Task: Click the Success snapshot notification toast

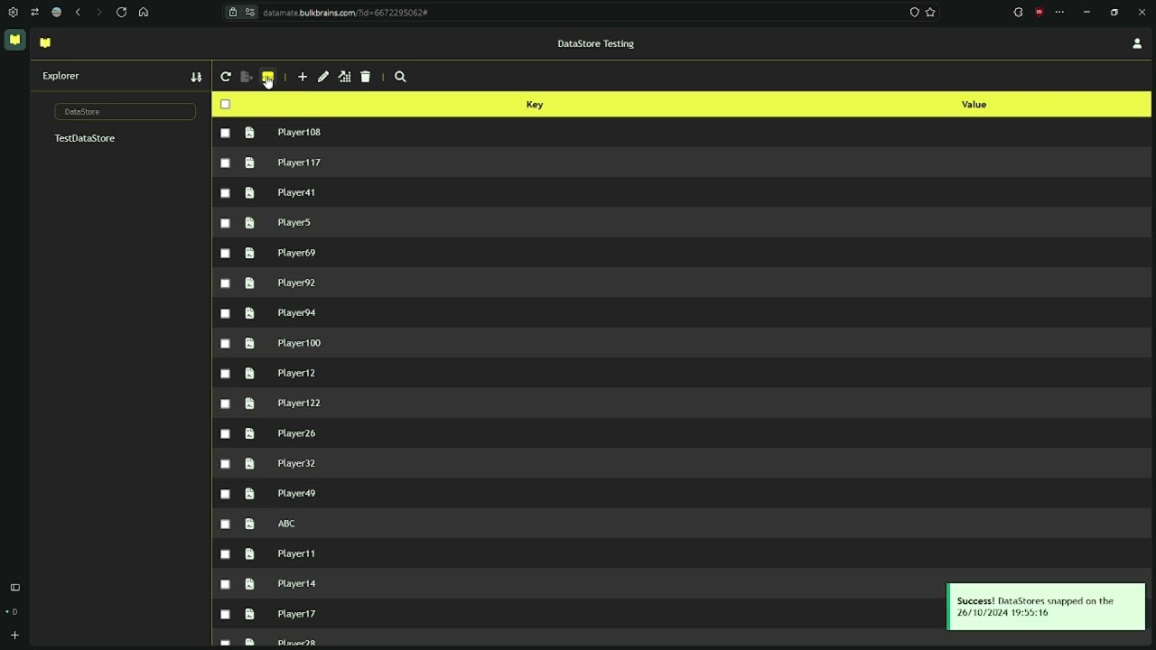Action: 1046,607
